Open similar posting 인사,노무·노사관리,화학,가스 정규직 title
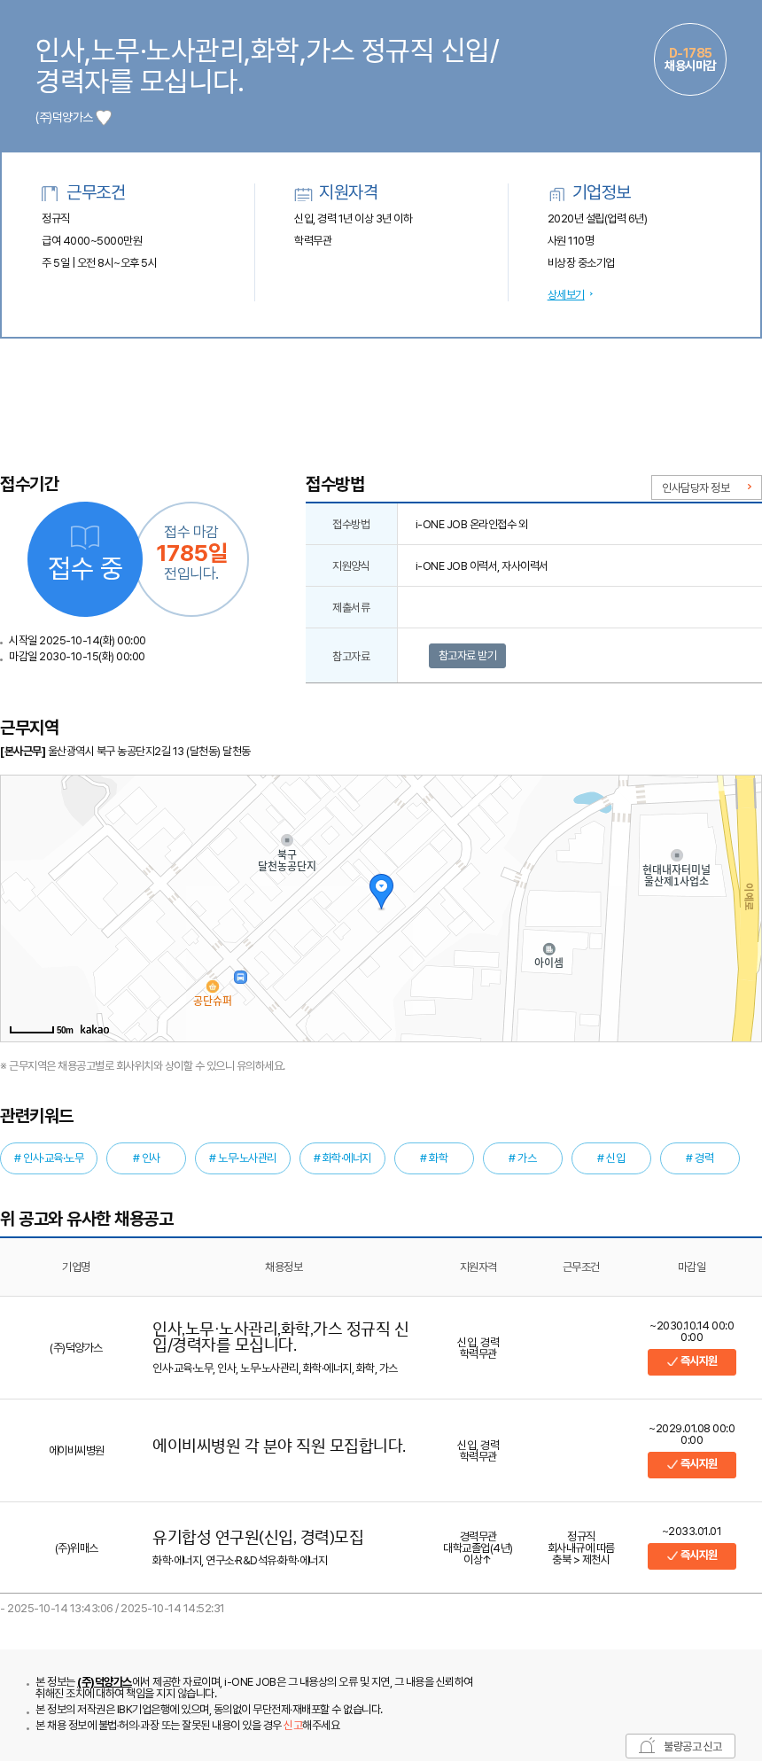Image resolution: width=762 pixels, height=1762 pixels. pos(281,1337)
